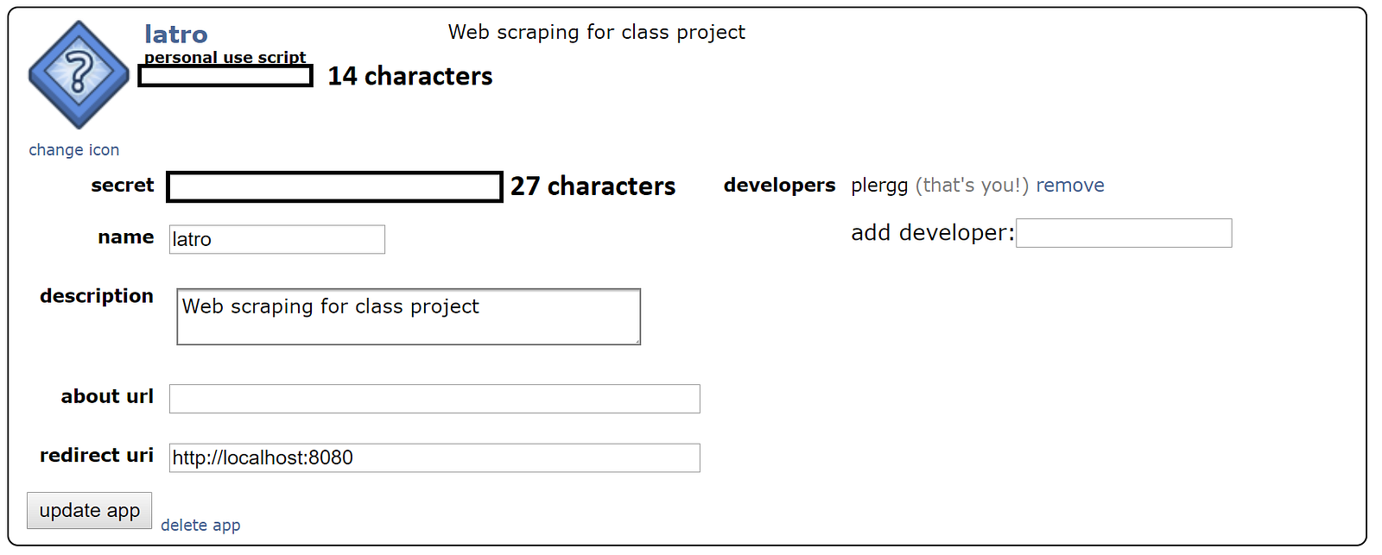This screenshot has width=1382, height=555.
Task: Click inside the description text area
Action: click(409, 317)
